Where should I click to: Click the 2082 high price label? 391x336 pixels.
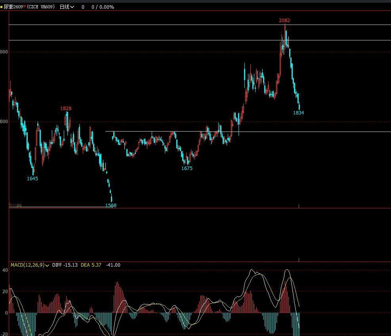tap(284, 21)
